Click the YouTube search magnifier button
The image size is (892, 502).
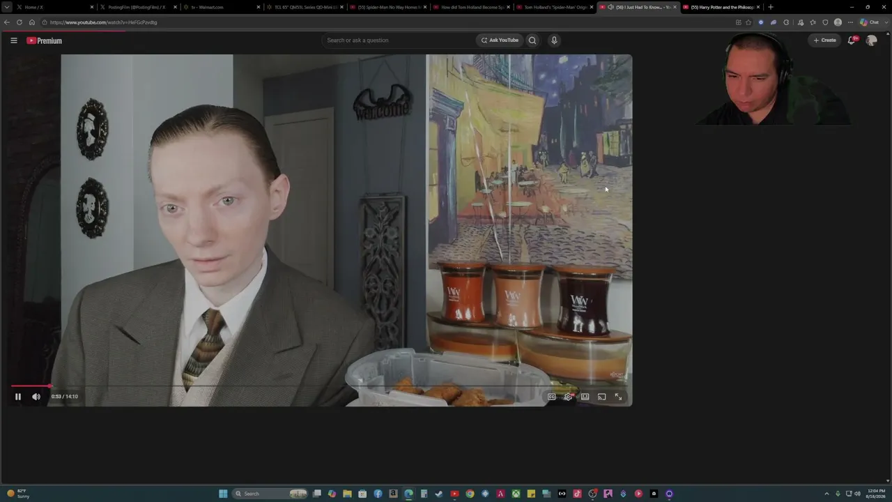tap(532, 40)
